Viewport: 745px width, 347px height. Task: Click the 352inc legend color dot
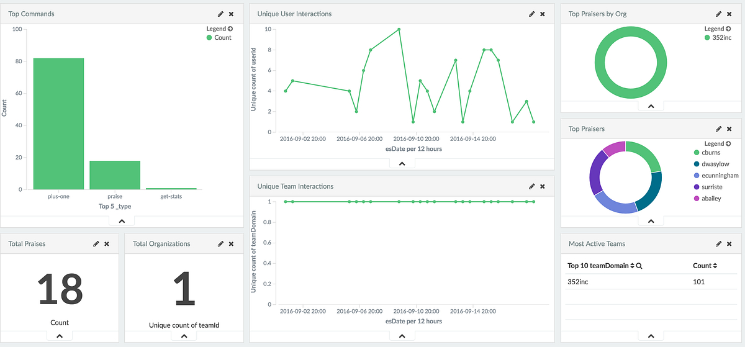tap(707, 38)
